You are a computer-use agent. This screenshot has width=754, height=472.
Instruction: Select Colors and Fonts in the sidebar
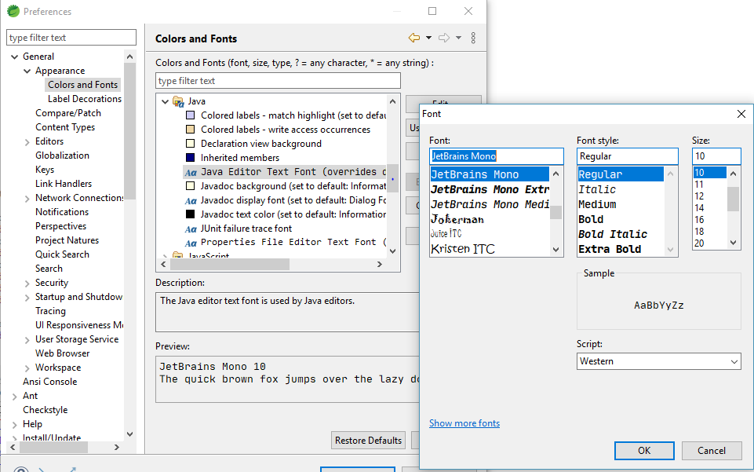(x=82, y=84)
